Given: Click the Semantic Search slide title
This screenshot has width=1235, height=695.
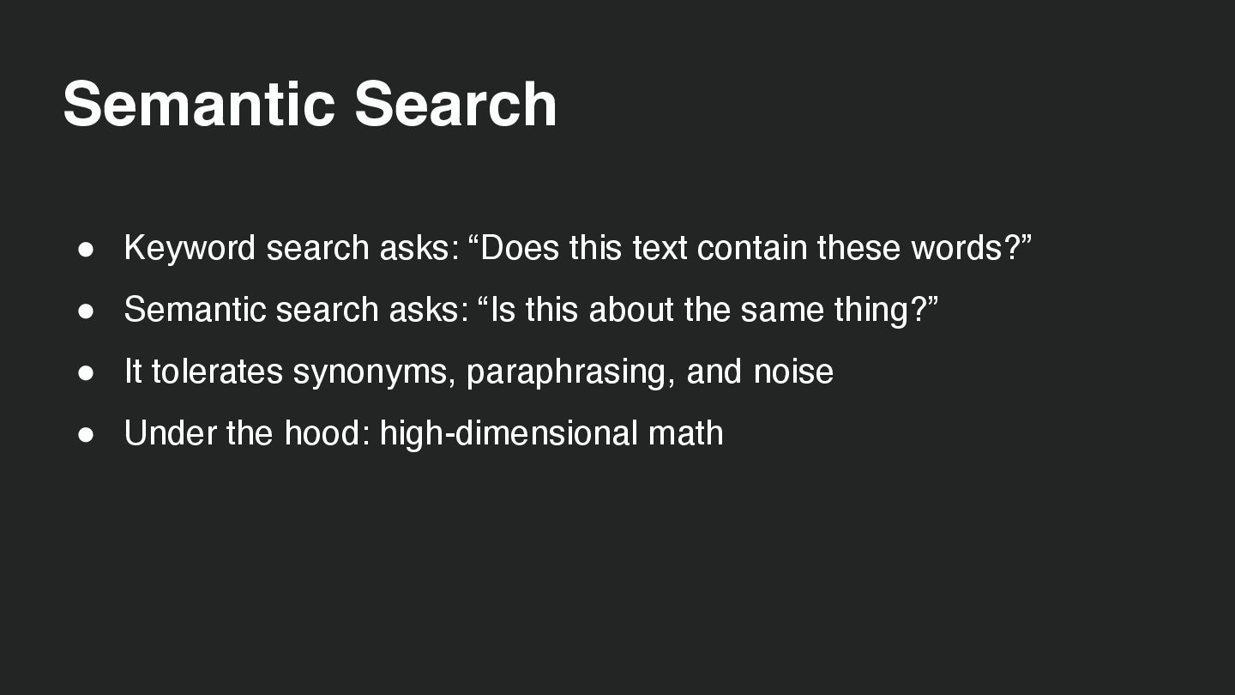Looking at the screenshot, I should tap(310, 104).
